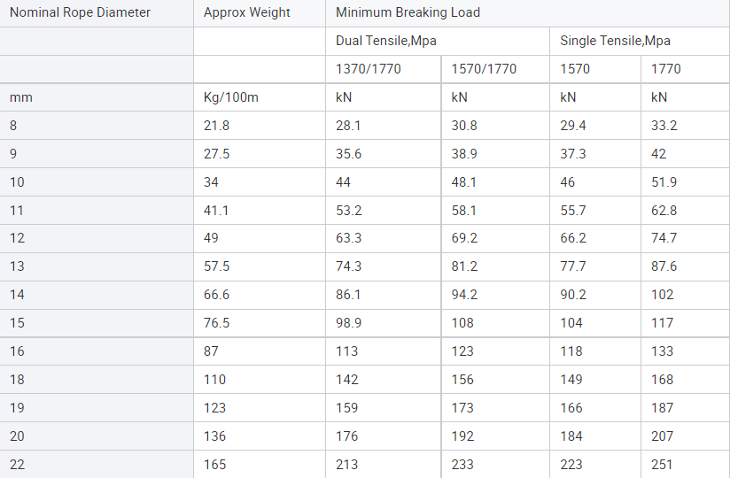Click the Approx Weight column header
This screenshot has height=478, width=730.
(246, 12)
